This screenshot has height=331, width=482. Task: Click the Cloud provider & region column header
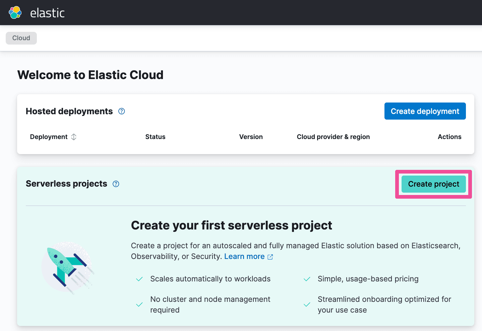point(333,137)
